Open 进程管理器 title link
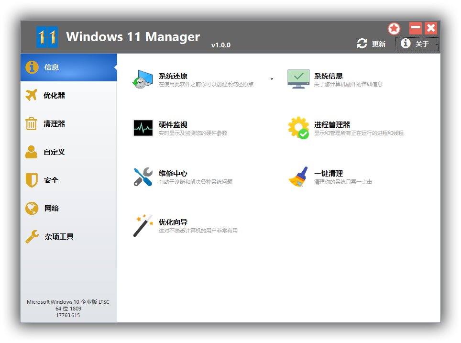 click(332, 125)
